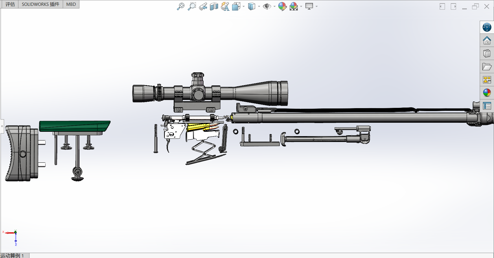This screenshot has width=494, height=258.
Task: Open the Home task pane icon
Action: (x=487, y=40)
